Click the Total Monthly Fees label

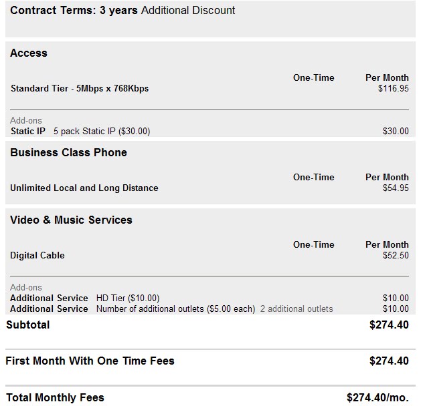[x=55, y=398]
